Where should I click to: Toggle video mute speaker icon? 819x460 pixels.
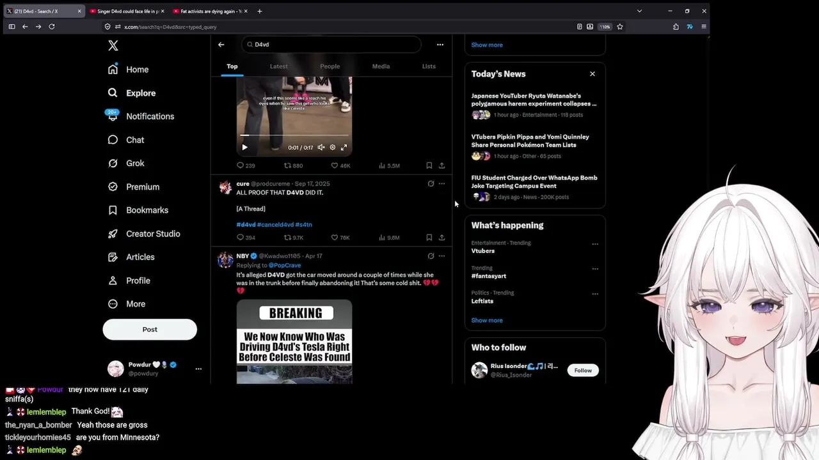pyautogui.click(x=321, y=148)
